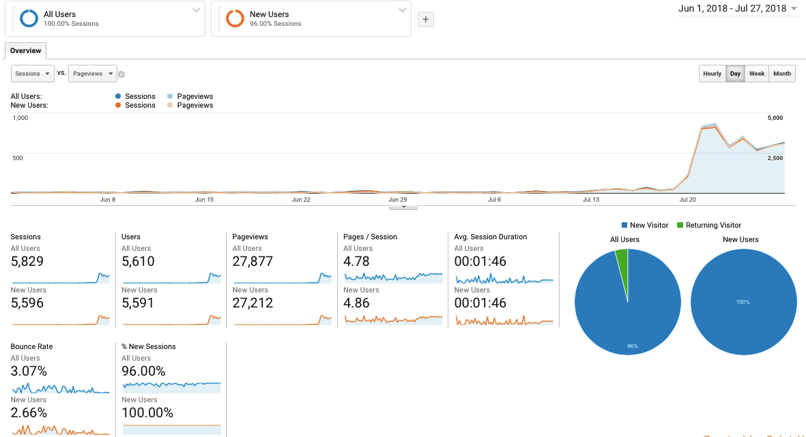Click the All Users pie chart
This screenshot has width=806, height=437.
point(627,300)
